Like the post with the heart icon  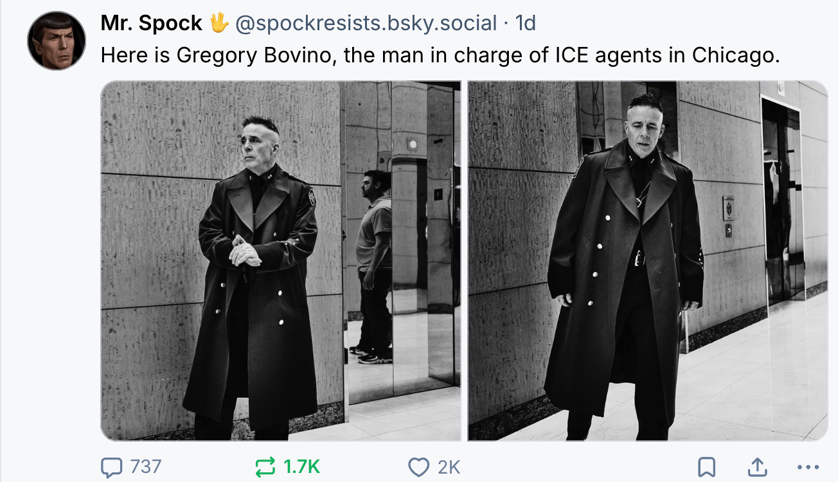(x=419, y=467)
